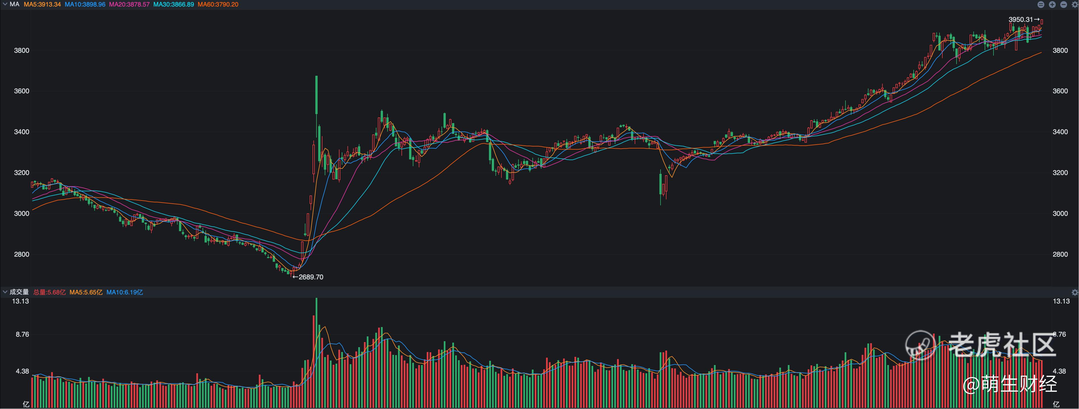Select the MA60:3790.20 legend label
The image size is (1079, 409).
point(218,4)
